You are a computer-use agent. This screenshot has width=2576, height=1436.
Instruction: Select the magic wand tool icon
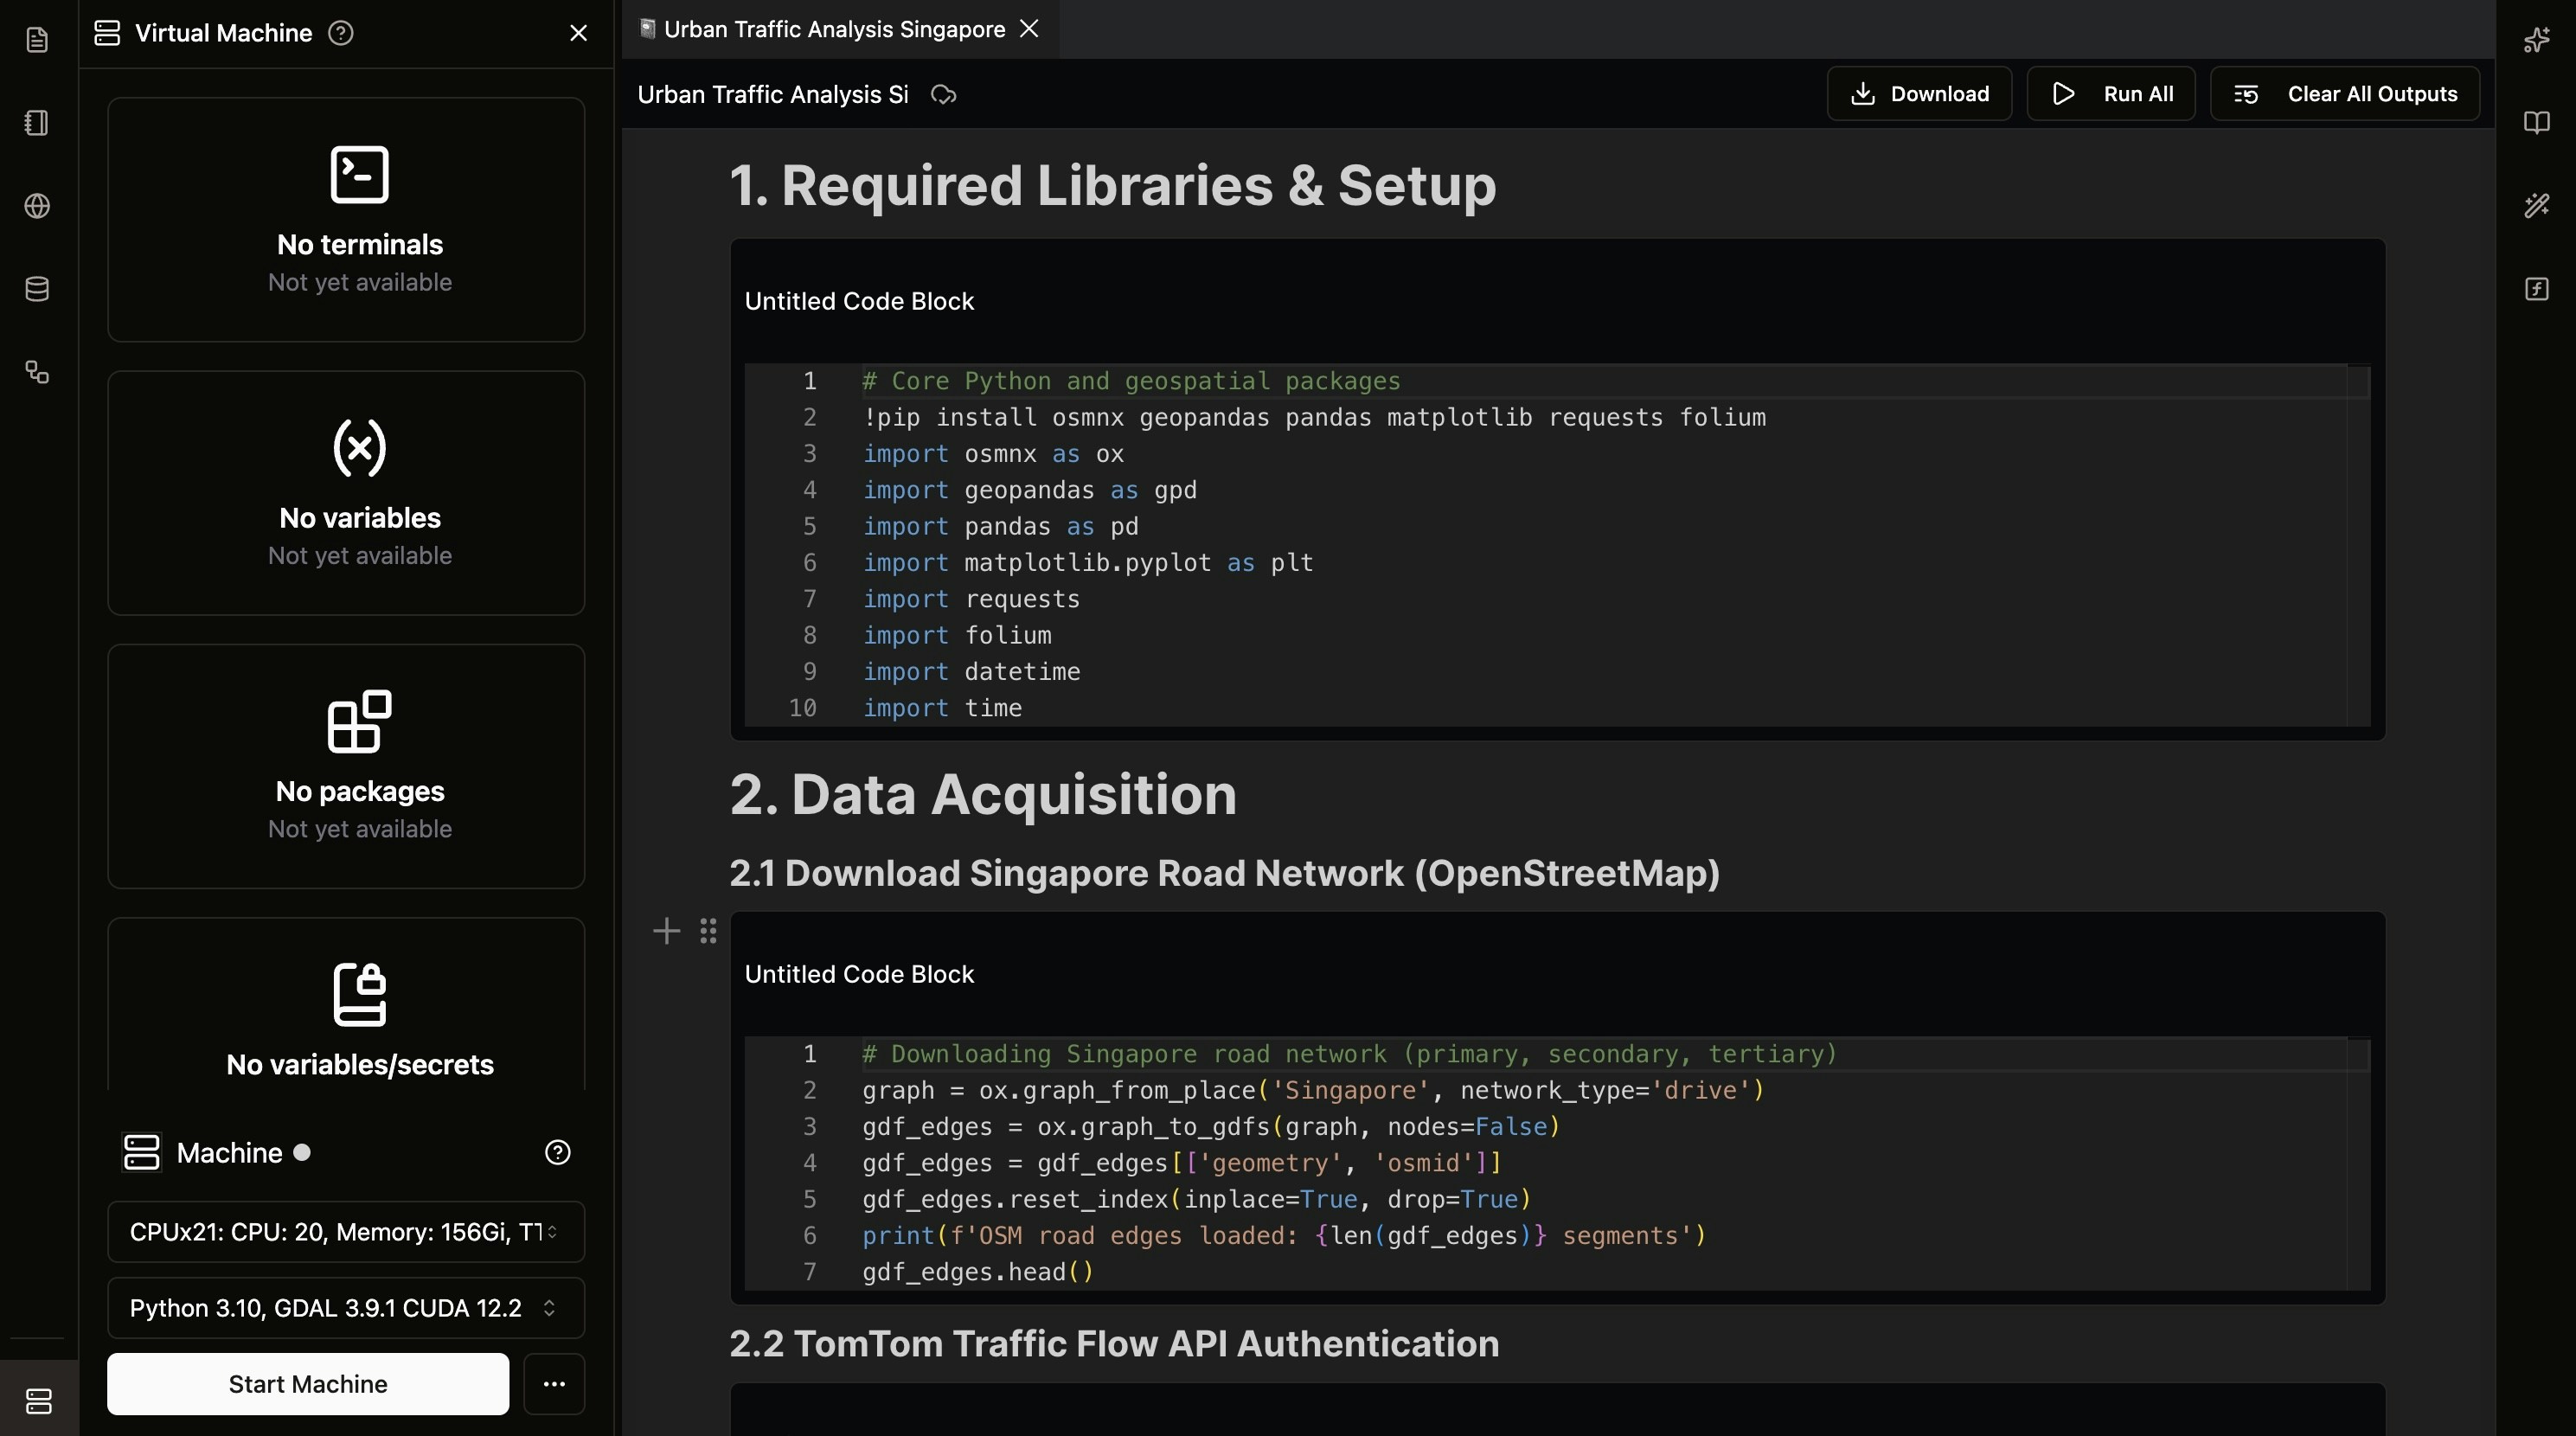tap(2537, 206)
